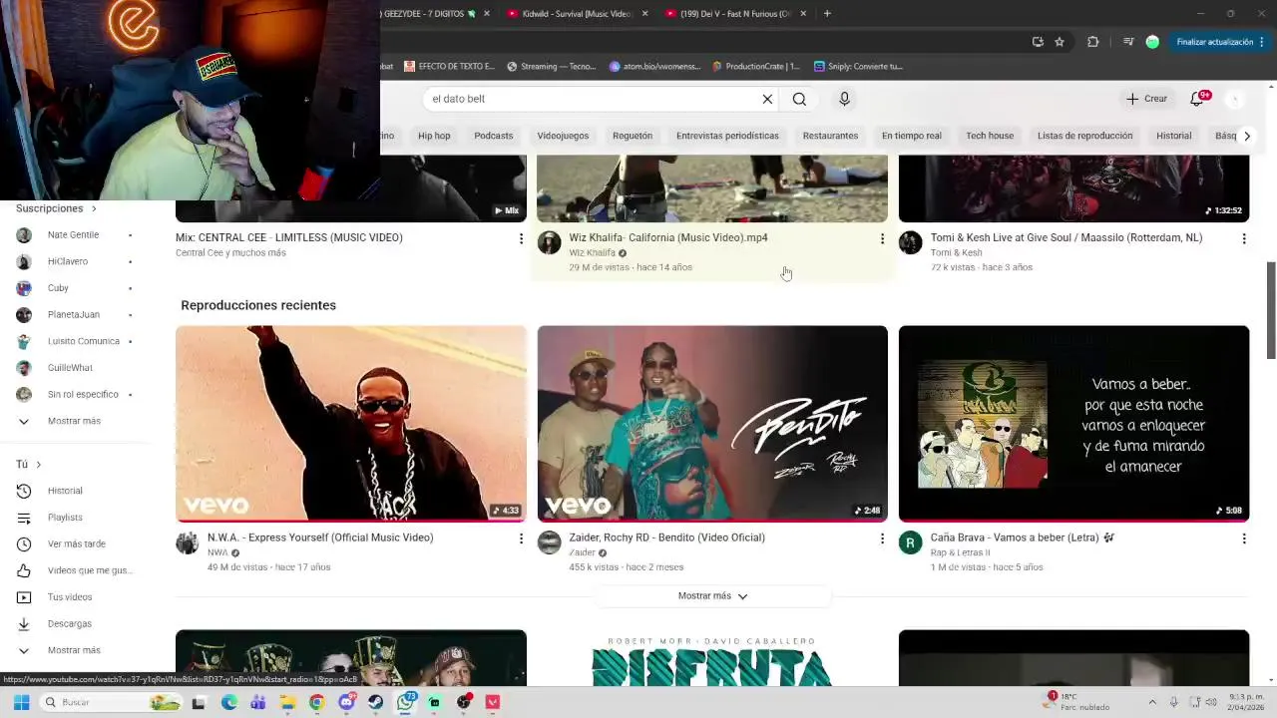Open the ProductionCrate bookmark
Image resolution: width=1277 pixels, height=718 pixels.
756,67
